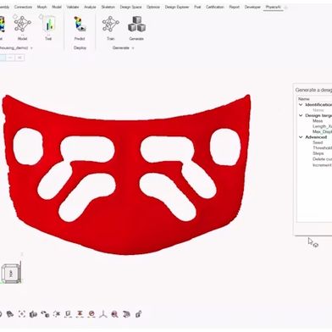This screenshot has width=332, height=332.
Task: Open the Model ribbon tab in tab bar
Action: pyautogui.click(x=57, y=7)
